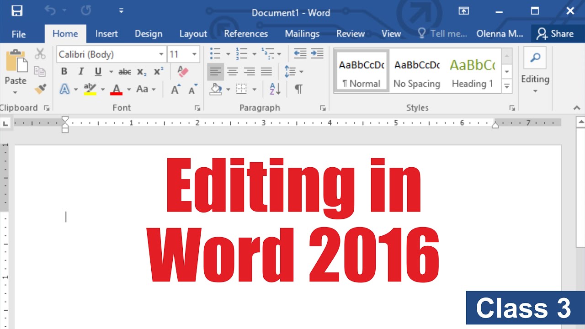Toggle Italic formatting
The image size is (585, 329).
(81, 72)
